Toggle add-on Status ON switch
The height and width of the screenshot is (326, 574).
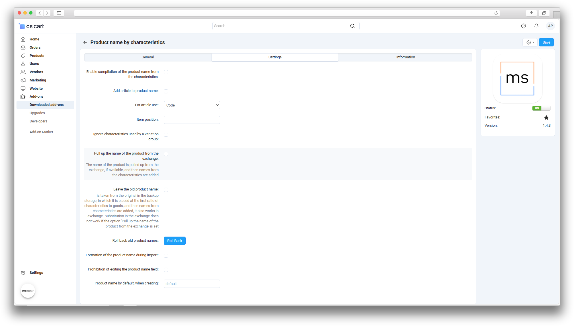coord(541,108)
